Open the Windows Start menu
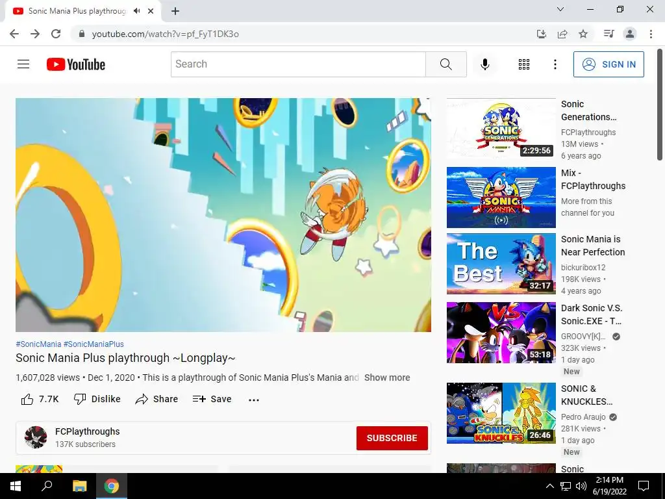This screenshot has height=499, width=665. pos(16,486)
